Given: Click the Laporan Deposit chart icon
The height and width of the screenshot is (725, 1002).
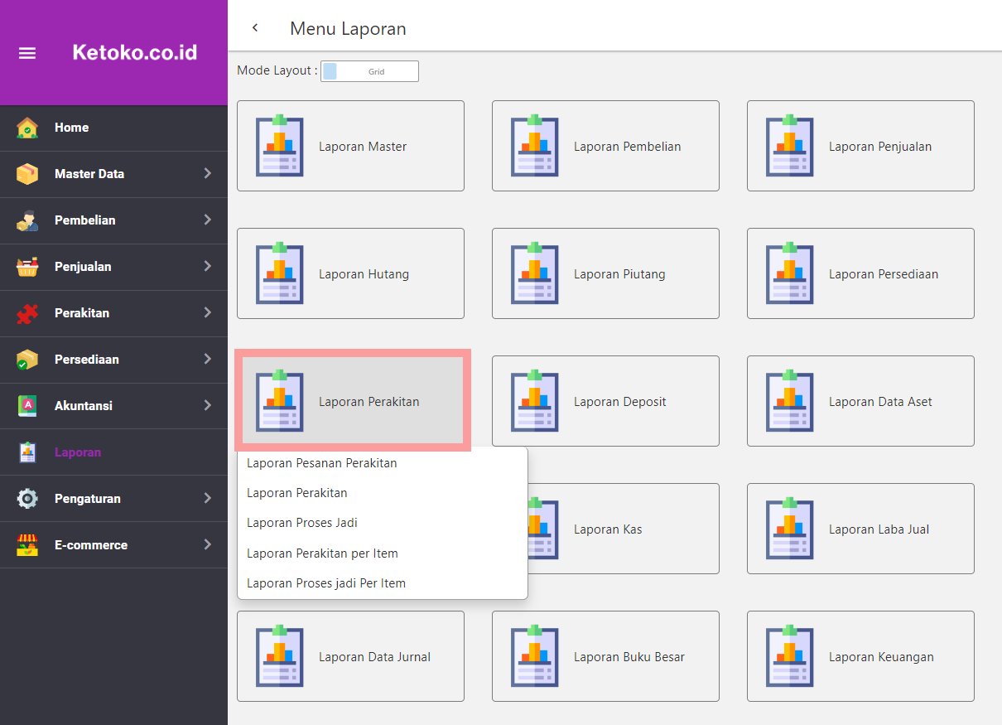Looking at the screenshot, I should [535, 401].
